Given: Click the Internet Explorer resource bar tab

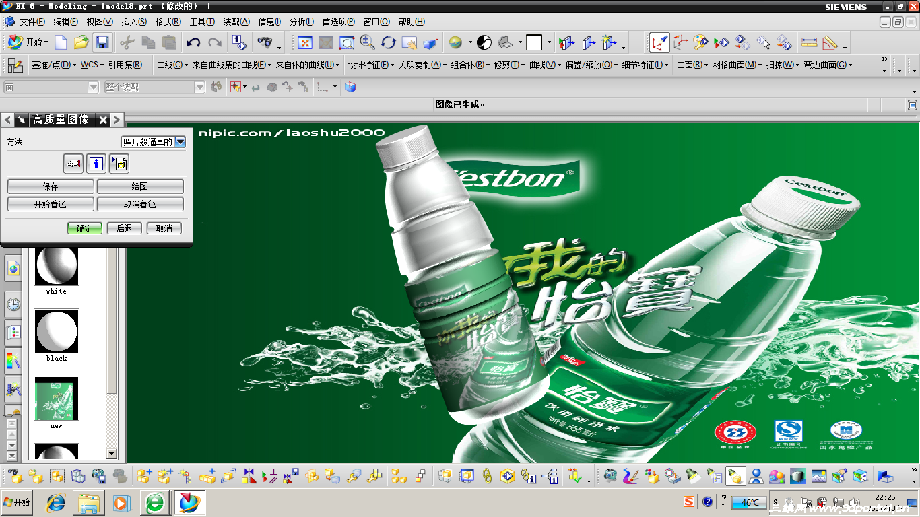Looking at the screenshot, I should [x=13, y=269].
